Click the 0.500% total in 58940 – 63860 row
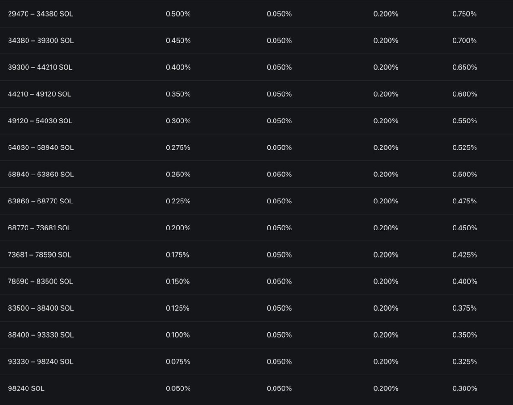 point(465,175)
